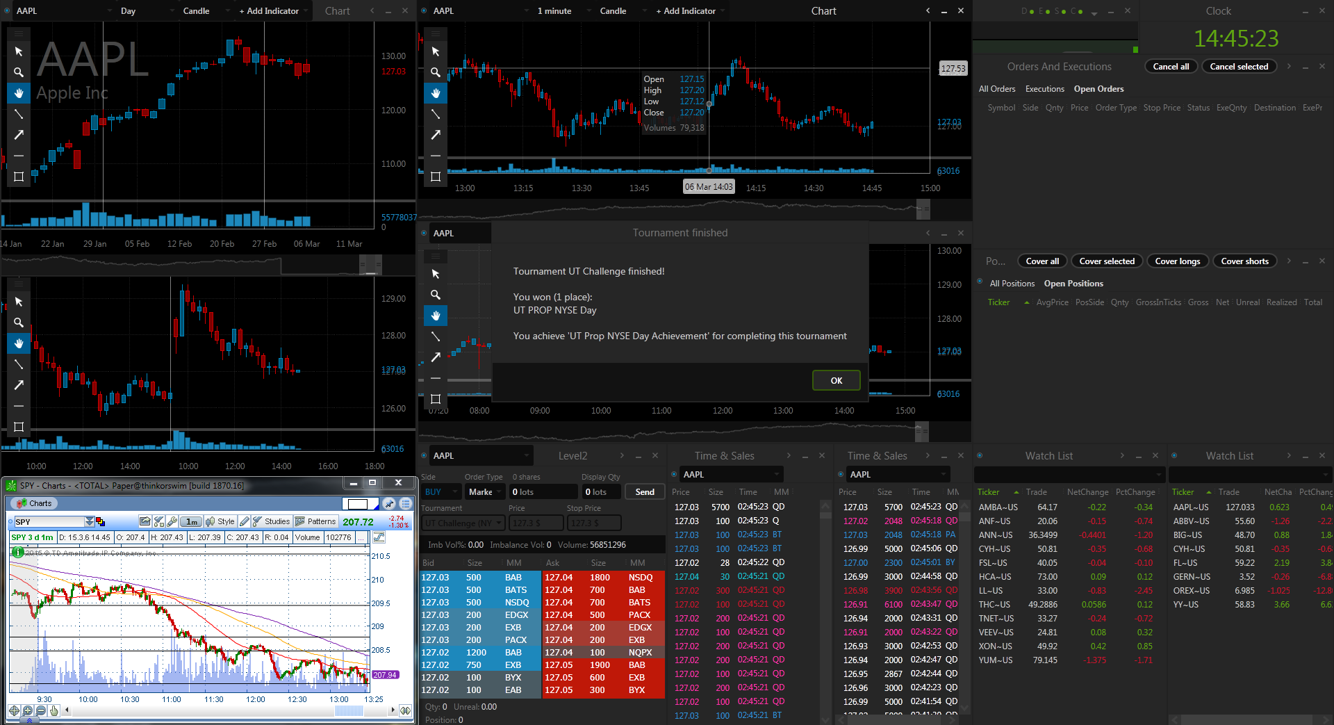
Task: Activate hand tool in 1 minute chart
Action: point(436,93)
